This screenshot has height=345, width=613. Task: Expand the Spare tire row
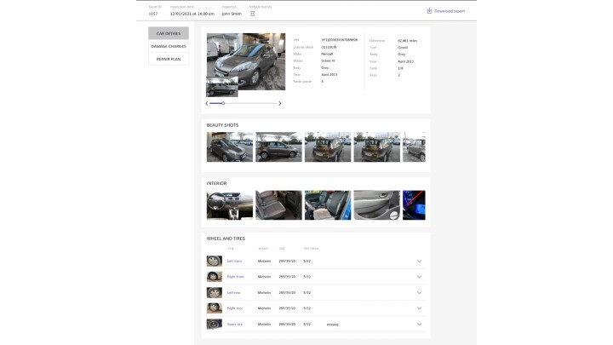[x=419, y=324]
